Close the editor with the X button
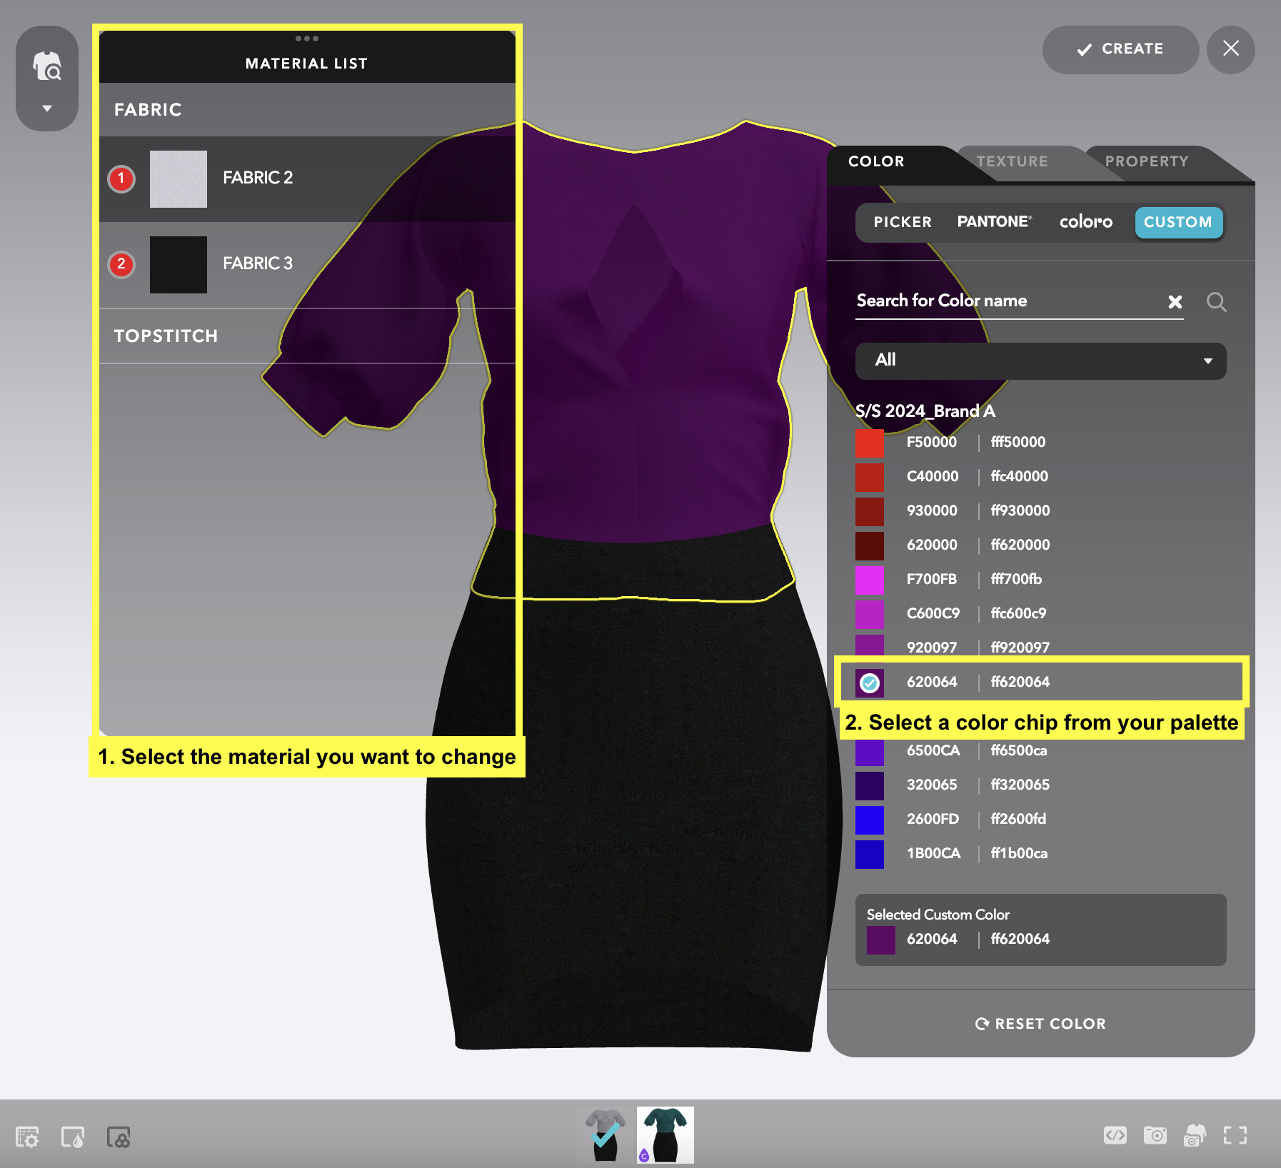 pyautogui.click(x=1231, y=49)
